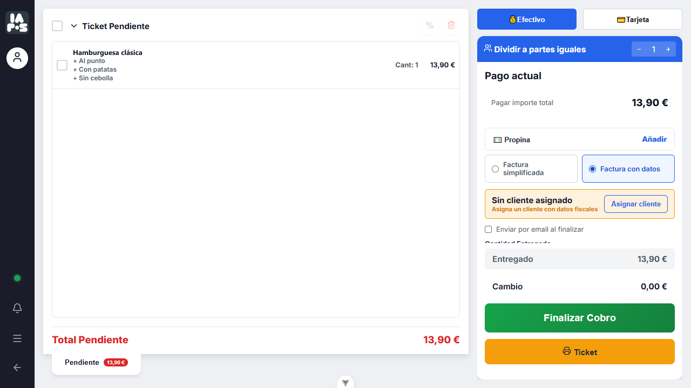Check the Hamburguesa clásica item checkbox

(62, 65)
